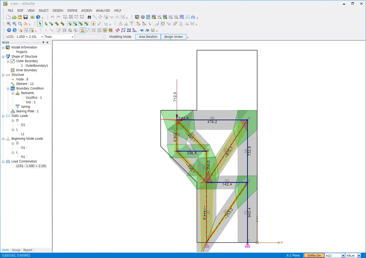Click the blue vertical arrows load icon

(187, 17)
